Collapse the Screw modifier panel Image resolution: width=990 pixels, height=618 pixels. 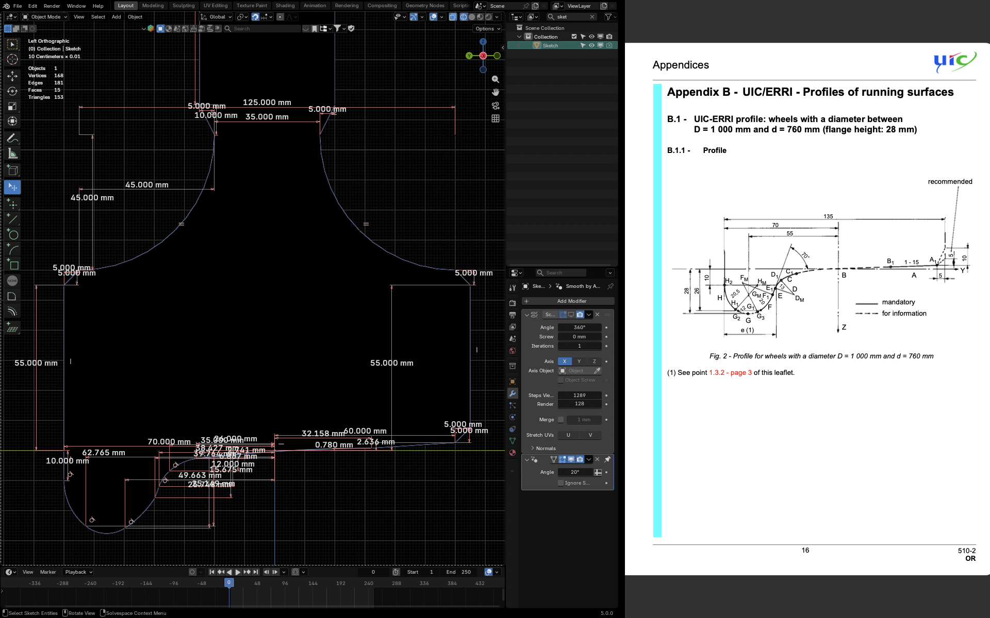526,315
